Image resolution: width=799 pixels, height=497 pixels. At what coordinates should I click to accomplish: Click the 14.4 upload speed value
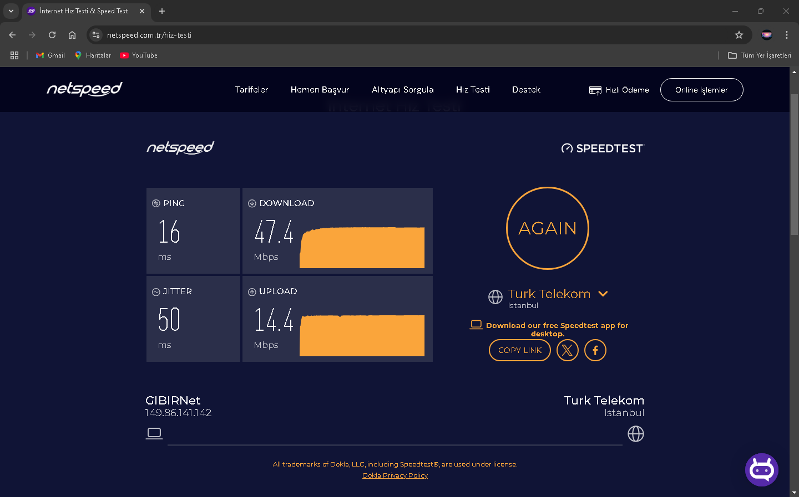tap(274, 320)
